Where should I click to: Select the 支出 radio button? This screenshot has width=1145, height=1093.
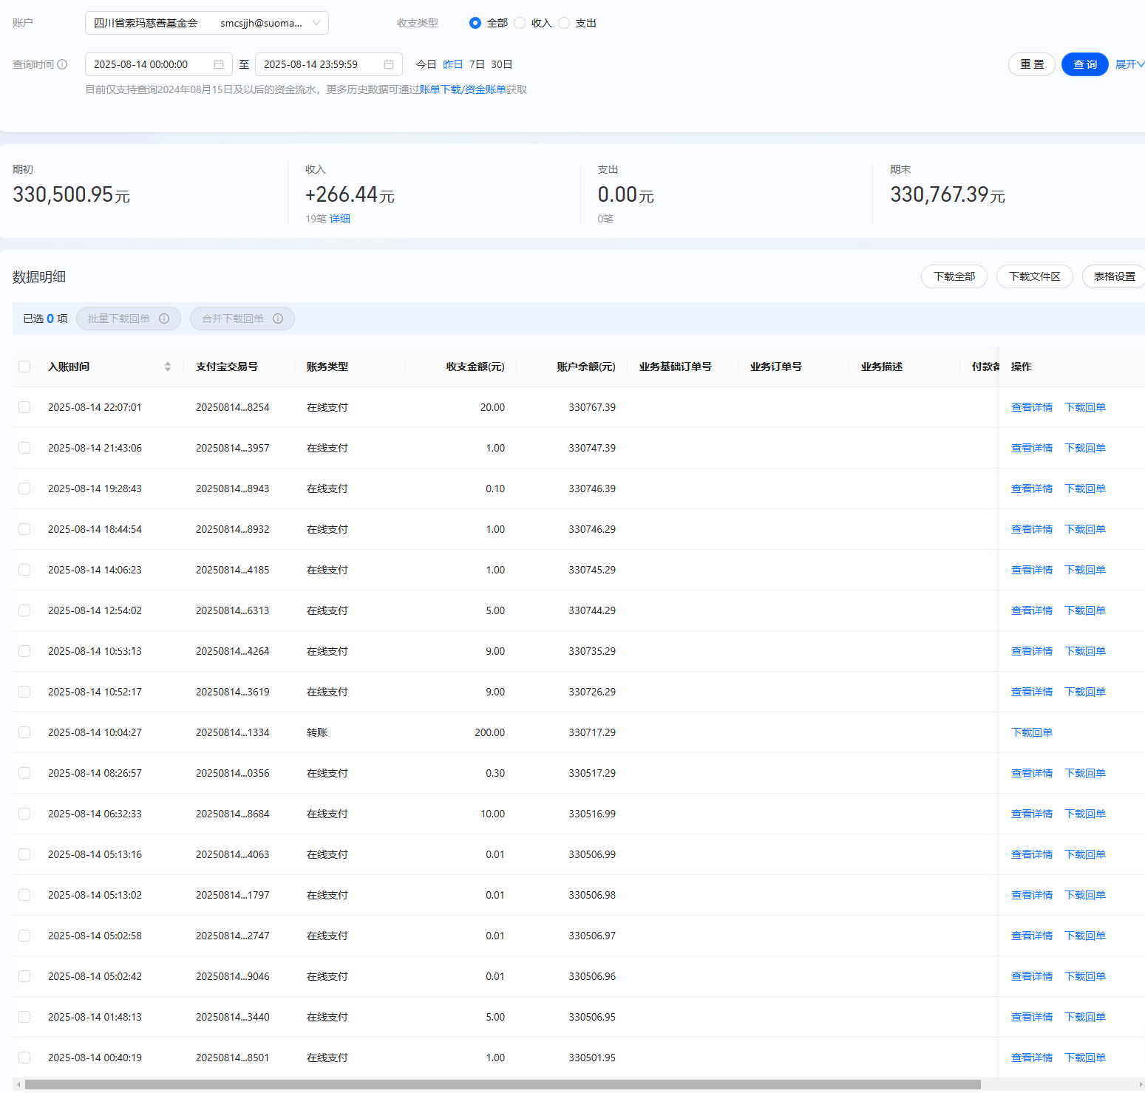[564, 23]
